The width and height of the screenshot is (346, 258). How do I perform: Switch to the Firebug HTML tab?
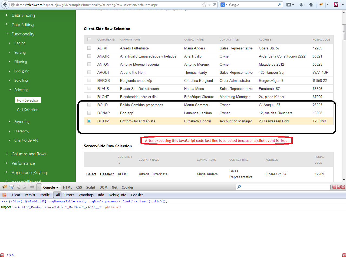point(67,187)
